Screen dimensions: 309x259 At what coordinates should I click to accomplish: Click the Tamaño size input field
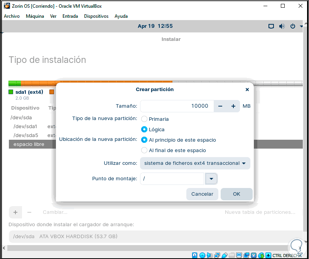pos(177,106)
